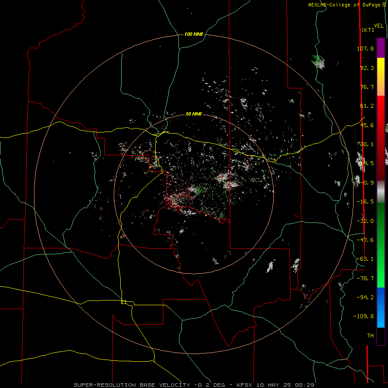Select the 50 NMI range ring label
Screen dimensions: 388x388
(194, 114)
